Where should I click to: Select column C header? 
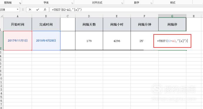click(x=68, y=16)
